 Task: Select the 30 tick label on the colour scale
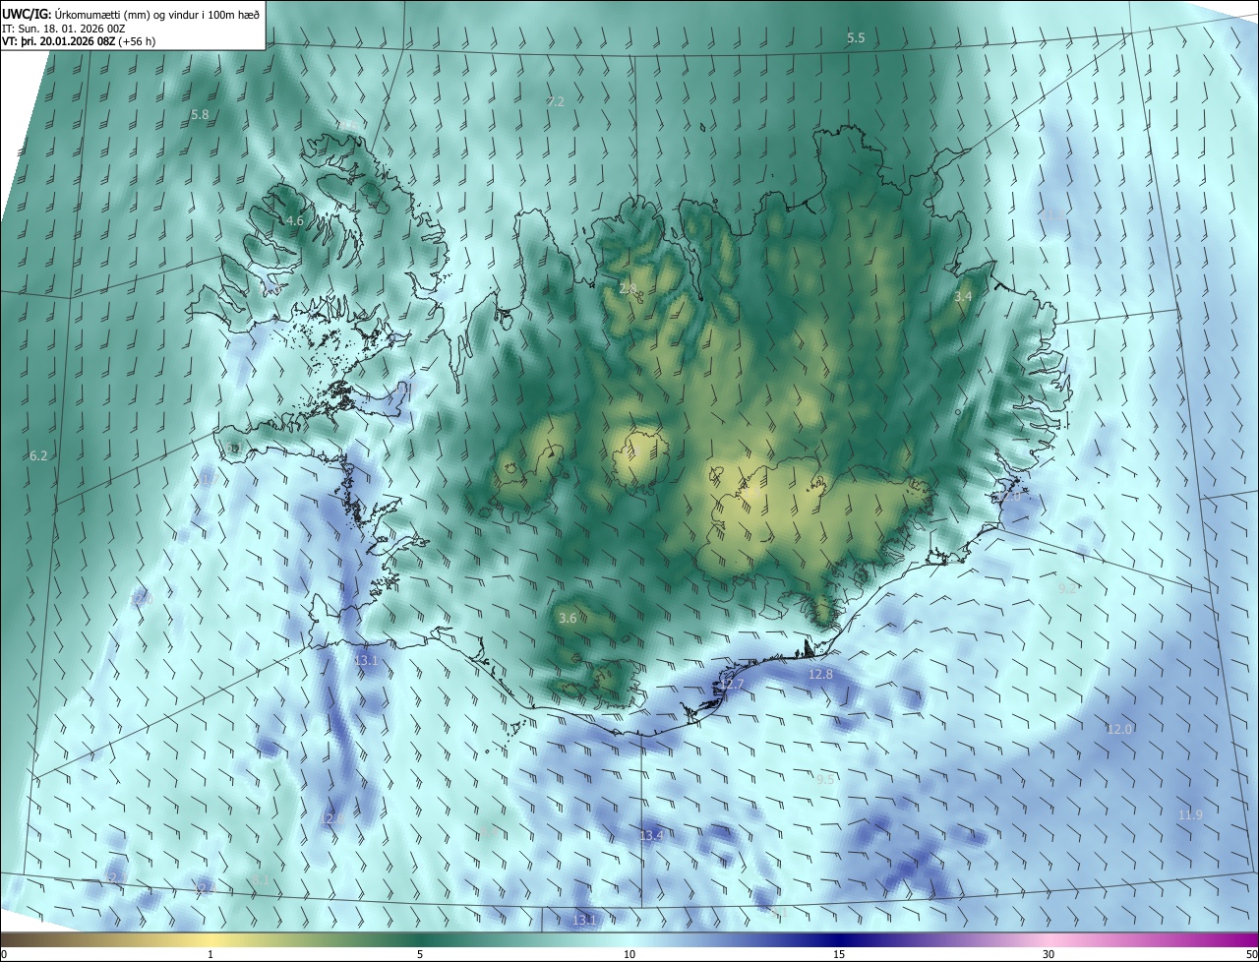point(1049,954)
